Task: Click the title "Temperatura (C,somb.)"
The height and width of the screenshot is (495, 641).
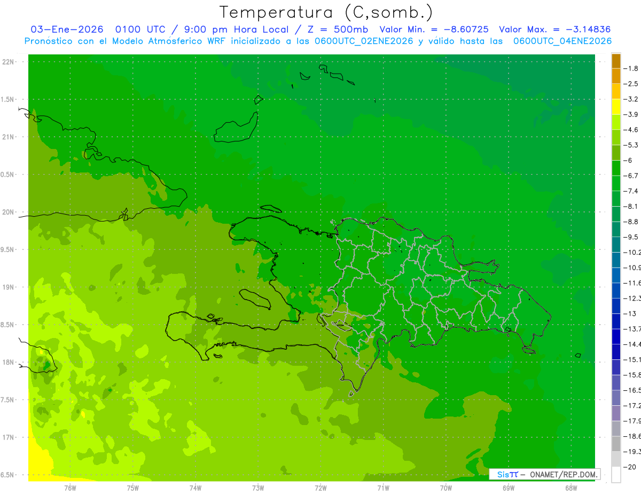Action: pyautogui.click(x=326, y=13)
